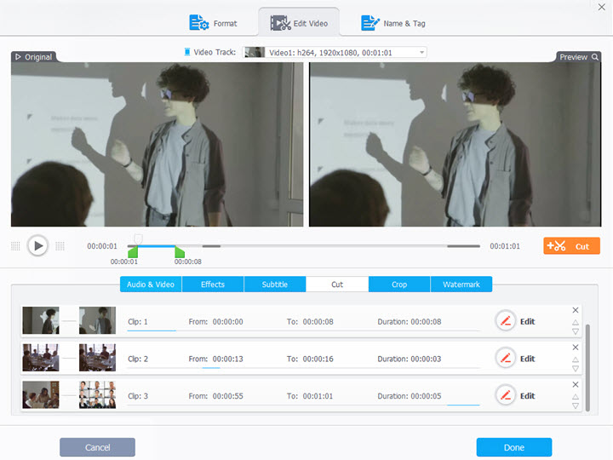Remove Clip 1 with its X icon

tap(576, 310)
